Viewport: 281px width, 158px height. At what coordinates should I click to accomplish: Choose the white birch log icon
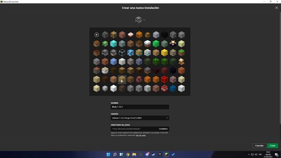[x=105, y=71]
